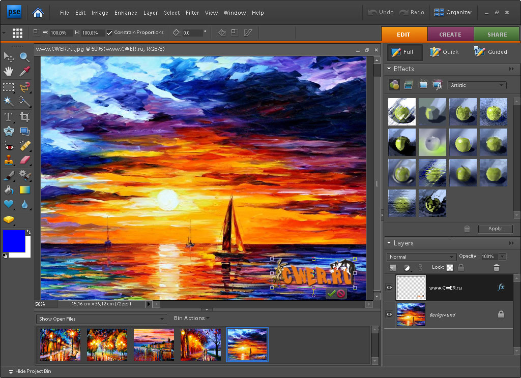Screen dimensions: 521x378
Task: Select the Red Eye Removal tool
Action: click(9, 146)
